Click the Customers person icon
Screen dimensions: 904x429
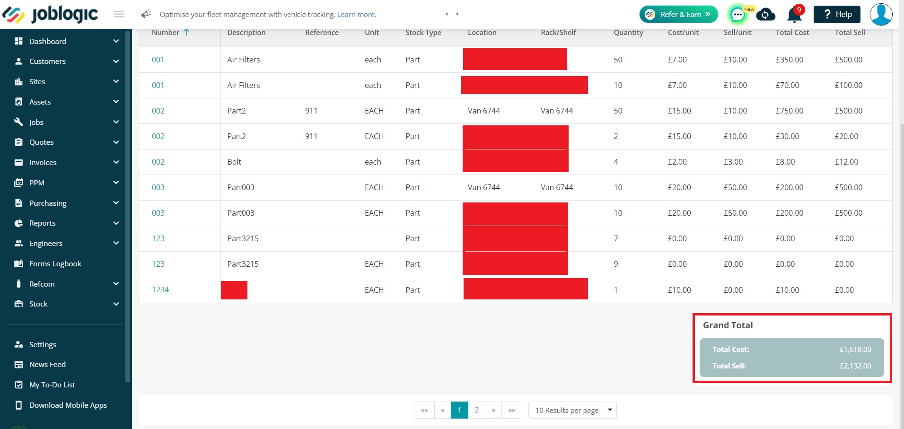click(x=18, y=61)
